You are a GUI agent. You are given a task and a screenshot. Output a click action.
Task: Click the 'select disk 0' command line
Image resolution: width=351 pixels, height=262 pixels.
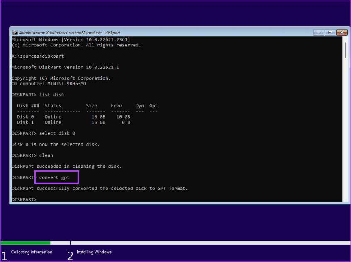(x=57, y=133)
